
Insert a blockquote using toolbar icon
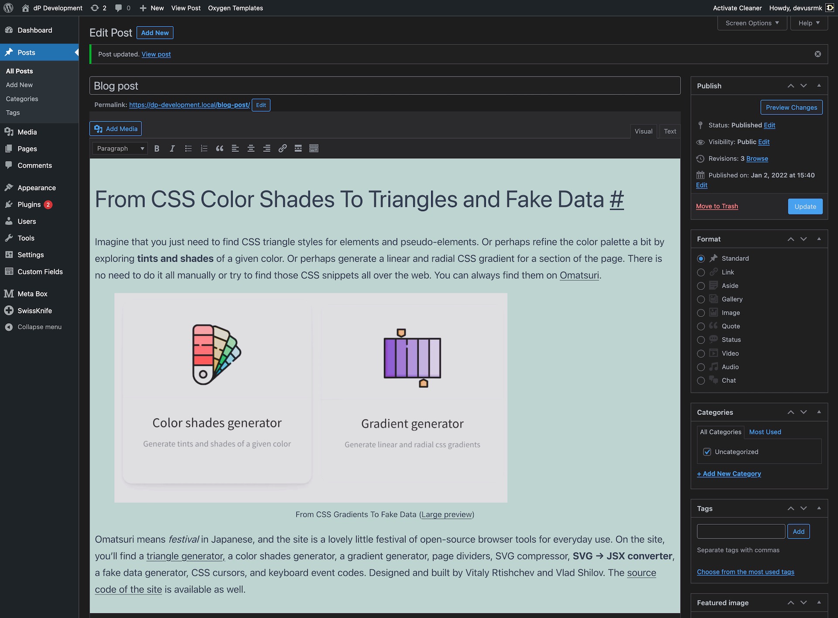click(x=220, y=149)
